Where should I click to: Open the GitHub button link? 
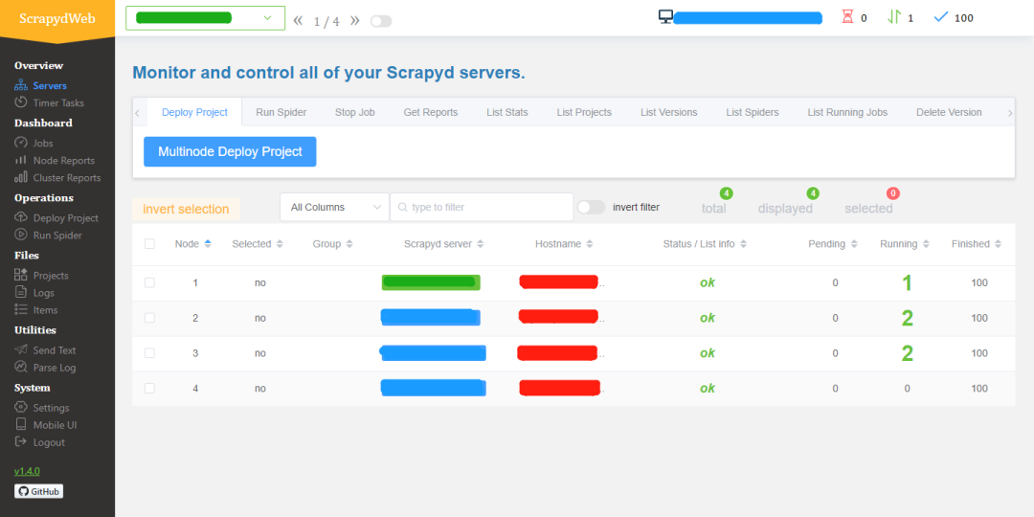[x=39, y=491]
